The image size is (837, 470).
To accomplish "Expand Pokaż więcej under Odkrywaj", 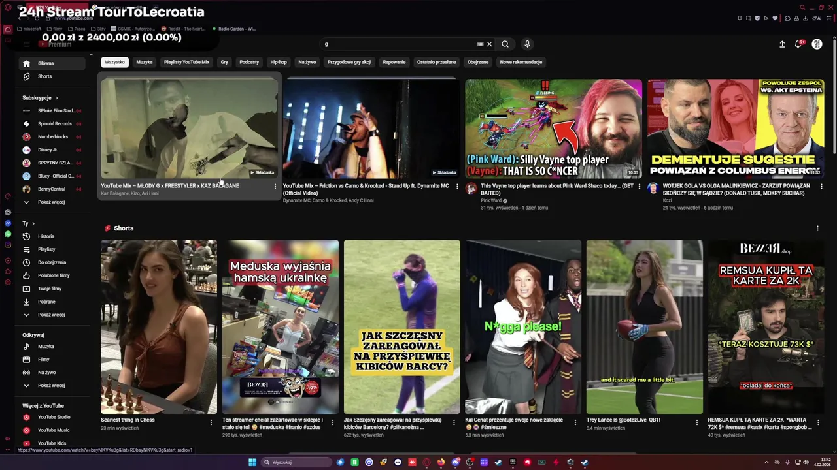I will point(52,386).
